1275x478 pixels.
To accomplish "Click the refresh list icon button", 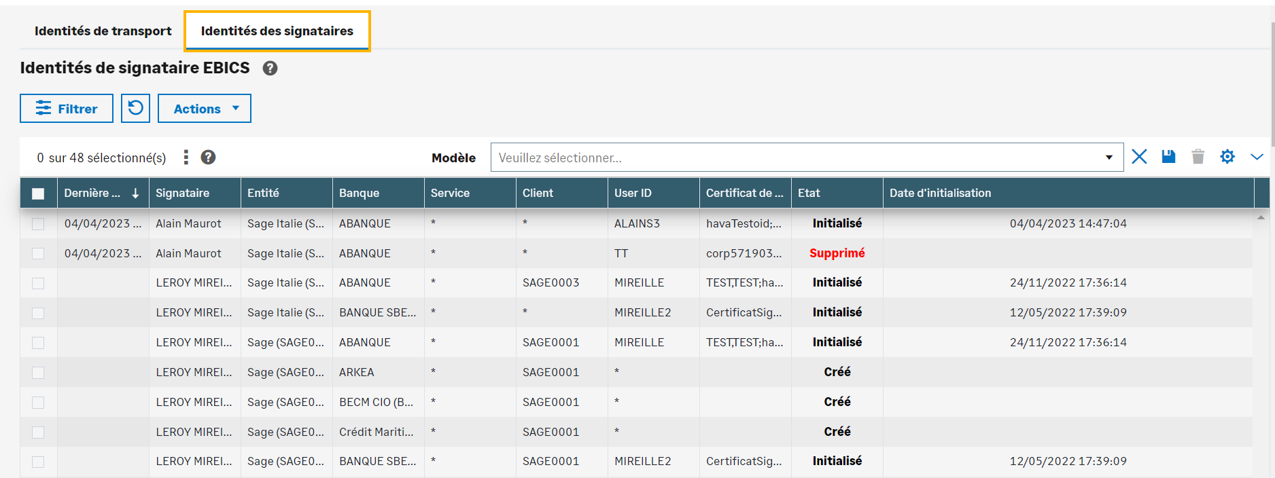I will (135, 109).
